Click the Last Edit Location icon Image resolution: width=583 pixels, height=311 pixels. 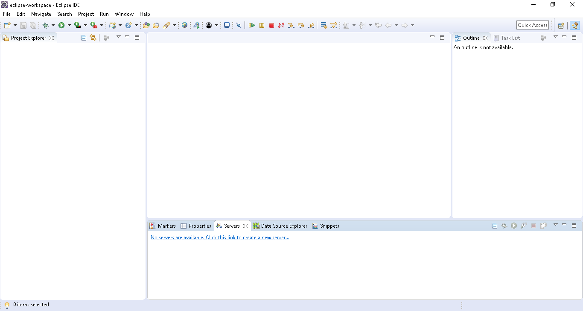click(x=378, y=25)
